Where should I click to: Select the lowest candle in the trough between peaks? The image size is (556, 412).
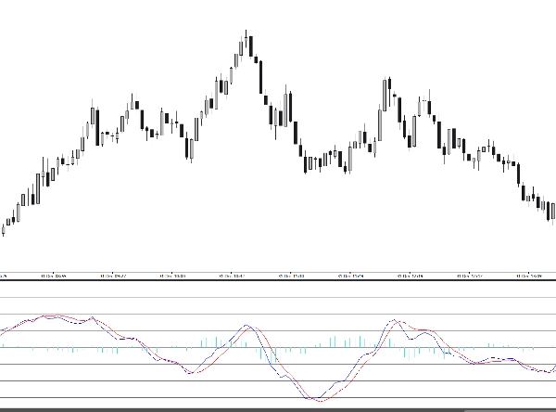(305, 164)
